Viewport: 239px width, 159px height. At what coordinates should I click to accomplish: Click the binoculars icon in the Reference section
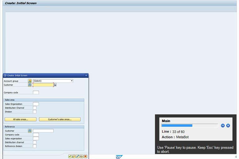pos(30,131)
